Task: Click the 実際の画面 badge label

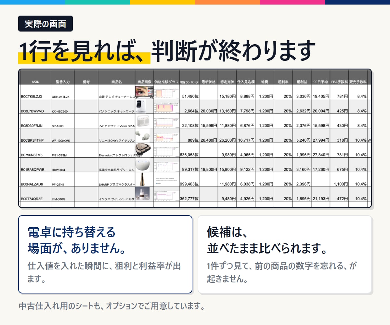Action: pos(45,24)
